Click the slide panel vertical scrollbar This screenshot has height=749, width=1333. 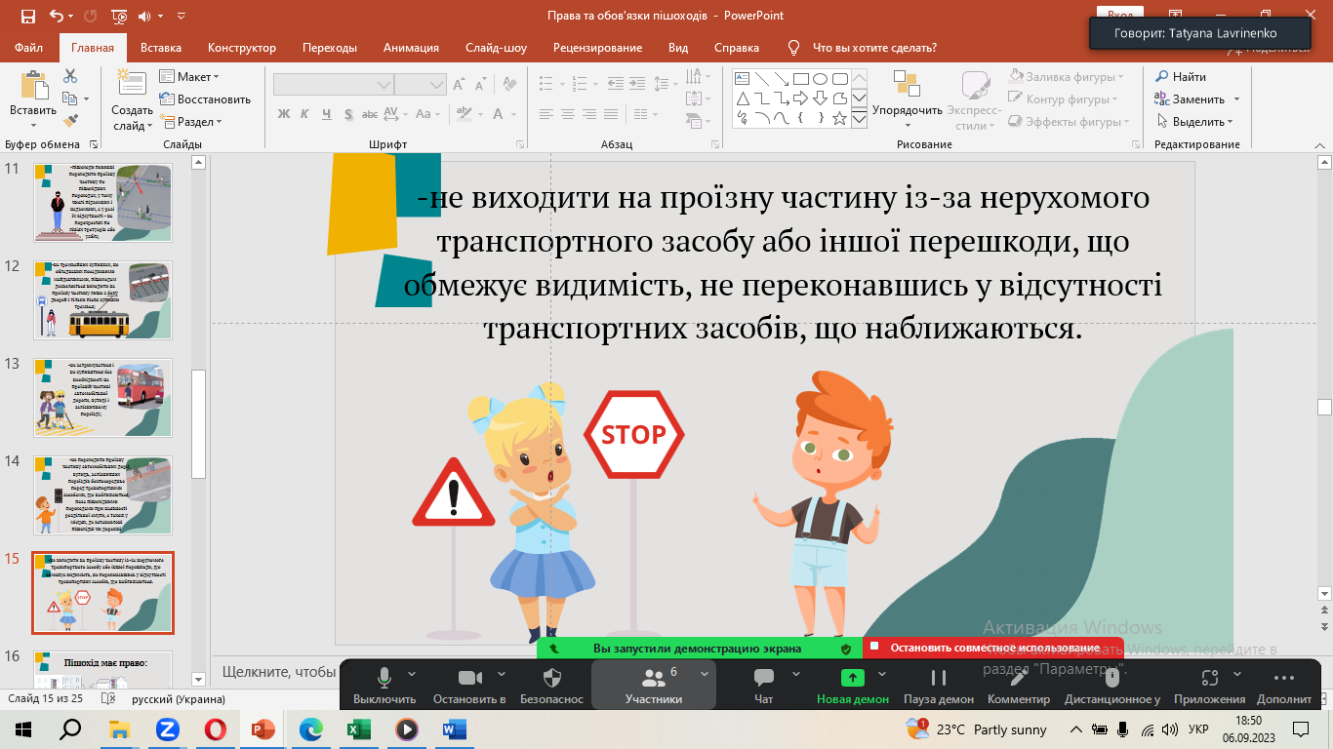(x=198, y=423)
